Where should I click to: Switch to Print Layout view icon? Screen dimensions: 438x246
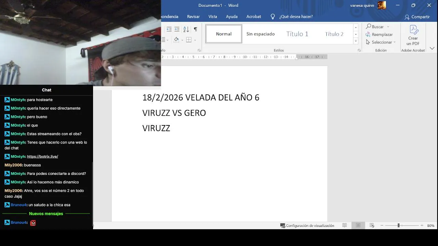(358, 225)
